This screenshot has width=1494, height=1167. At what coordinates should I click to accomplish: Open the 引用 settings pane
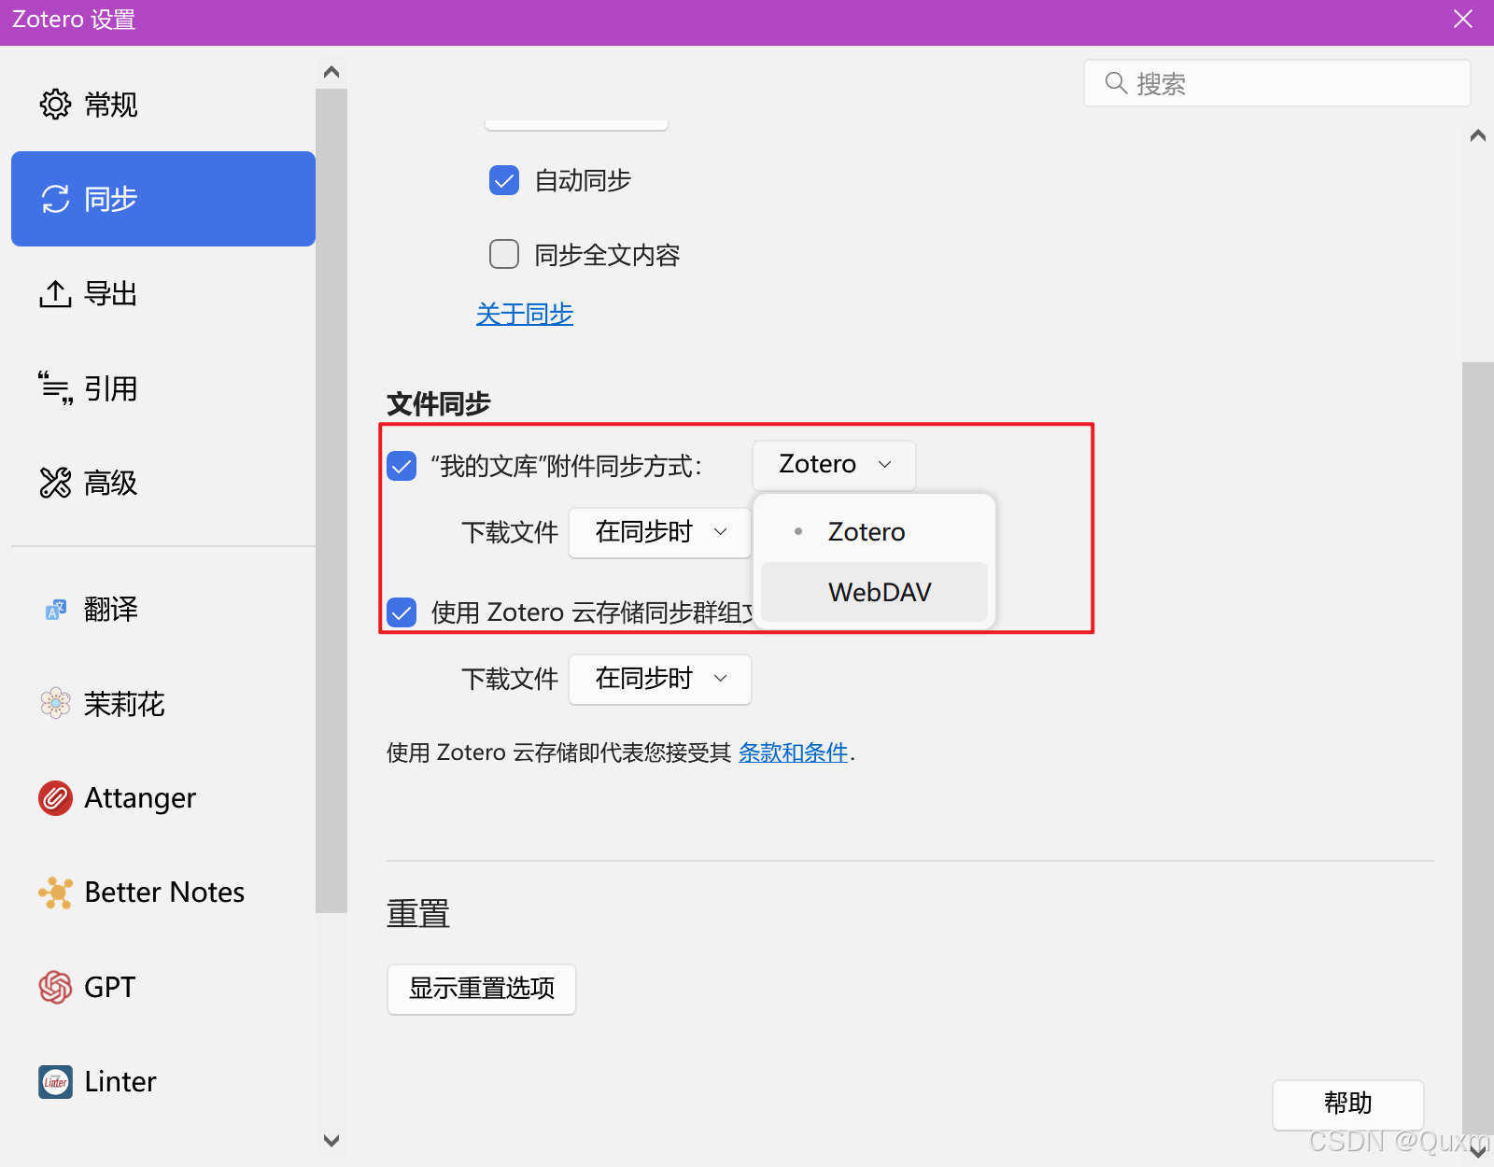tap(163, 387)
